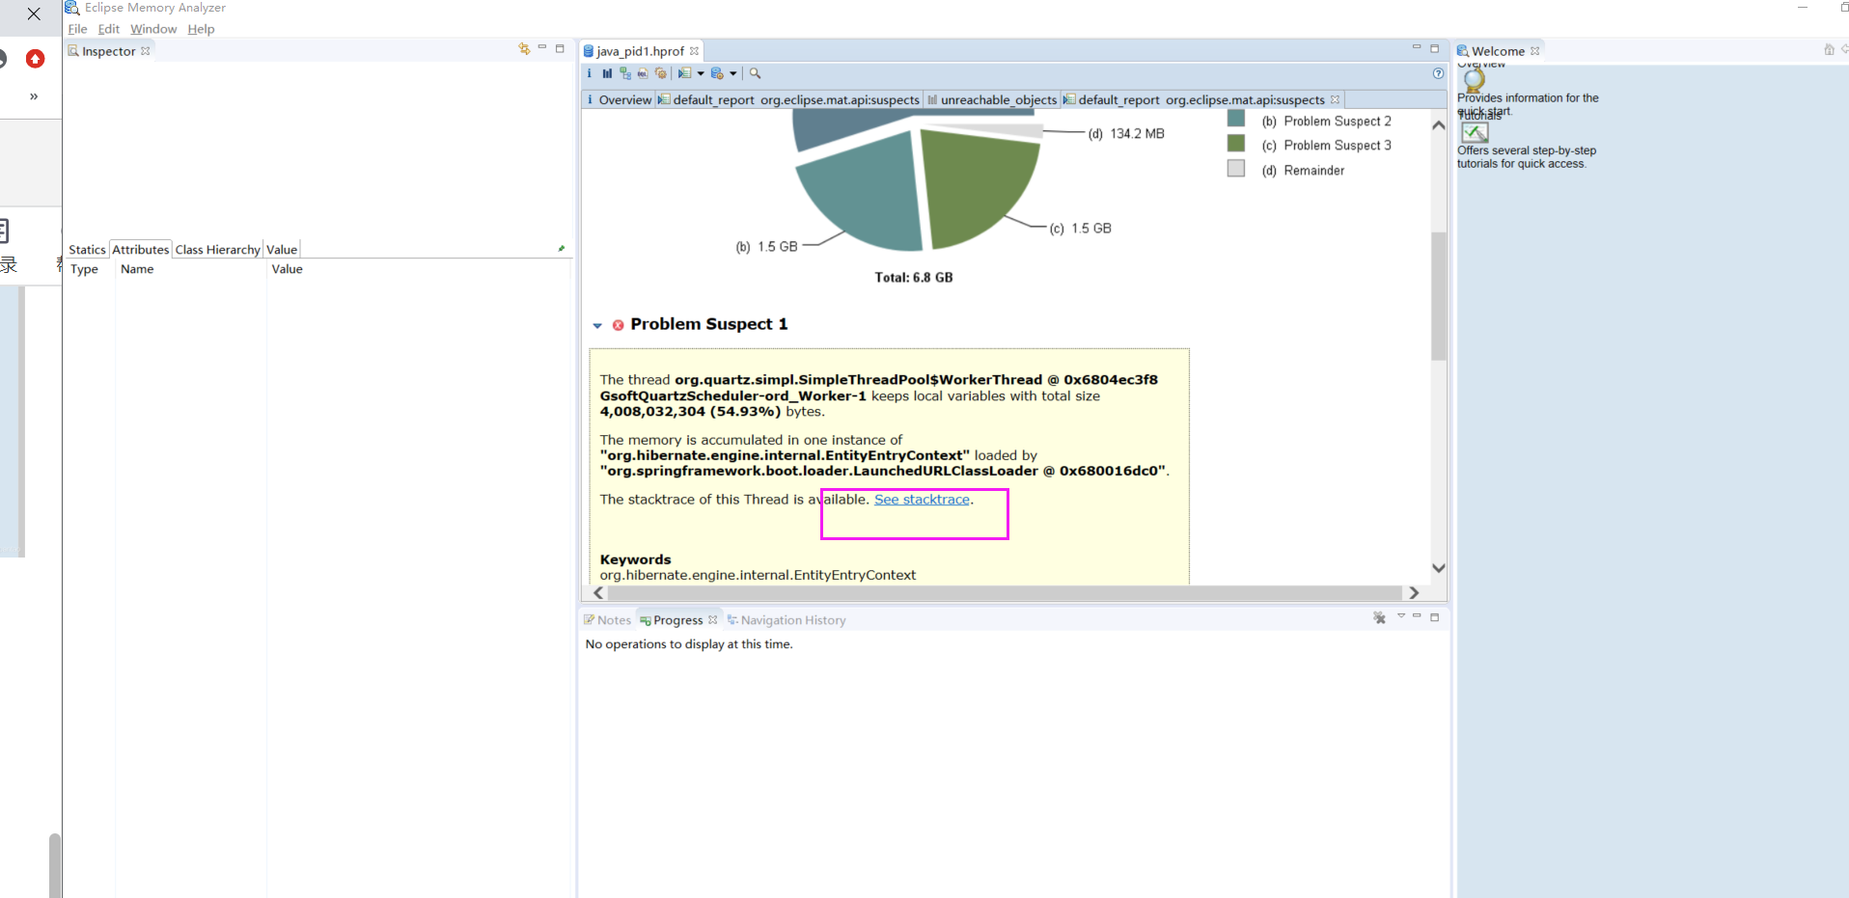
Task: Click the report's vertical scrollbar down arrow
Action: (x=1438, y=568)
